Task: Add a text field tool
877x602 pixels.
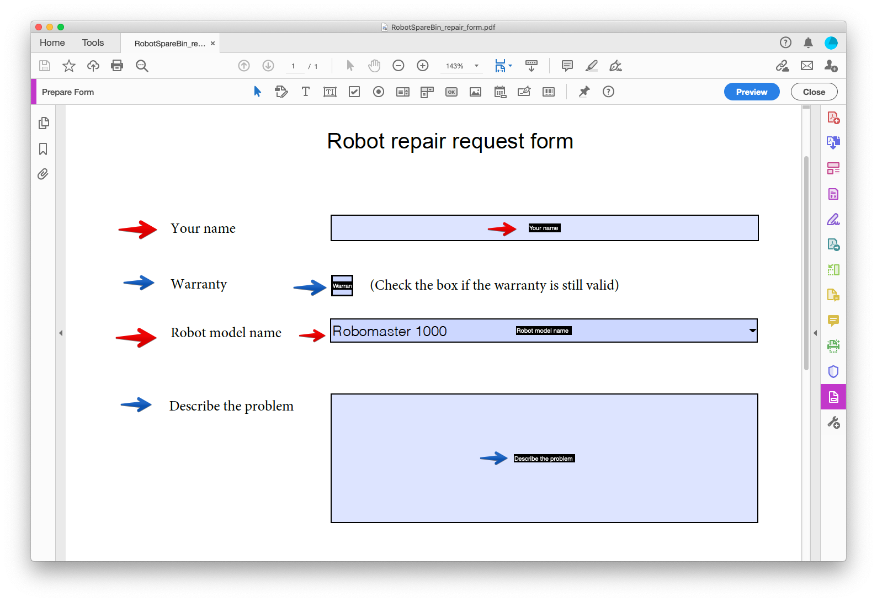Action: pyautogui.click(x=330, y=92)
